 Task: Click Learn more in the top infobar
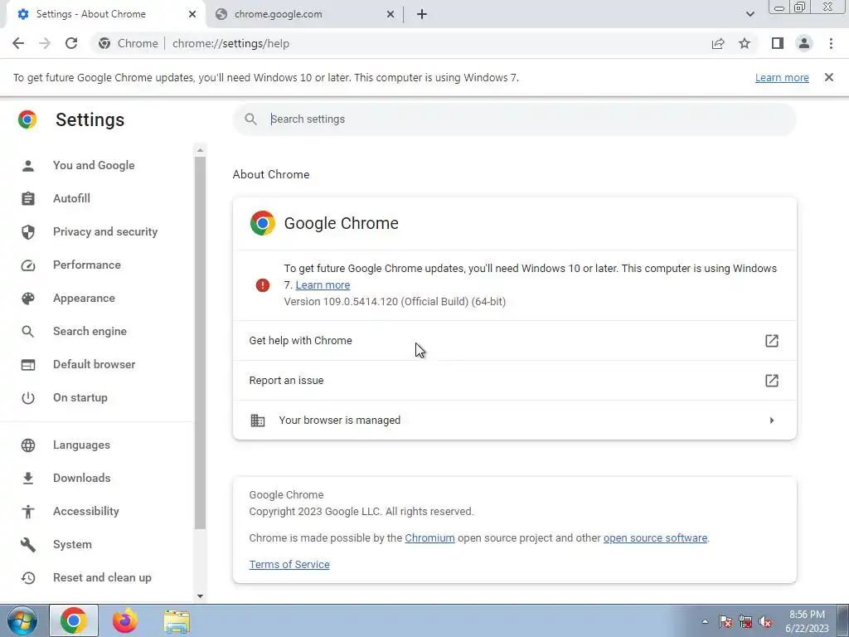click(x=782, y=77)
